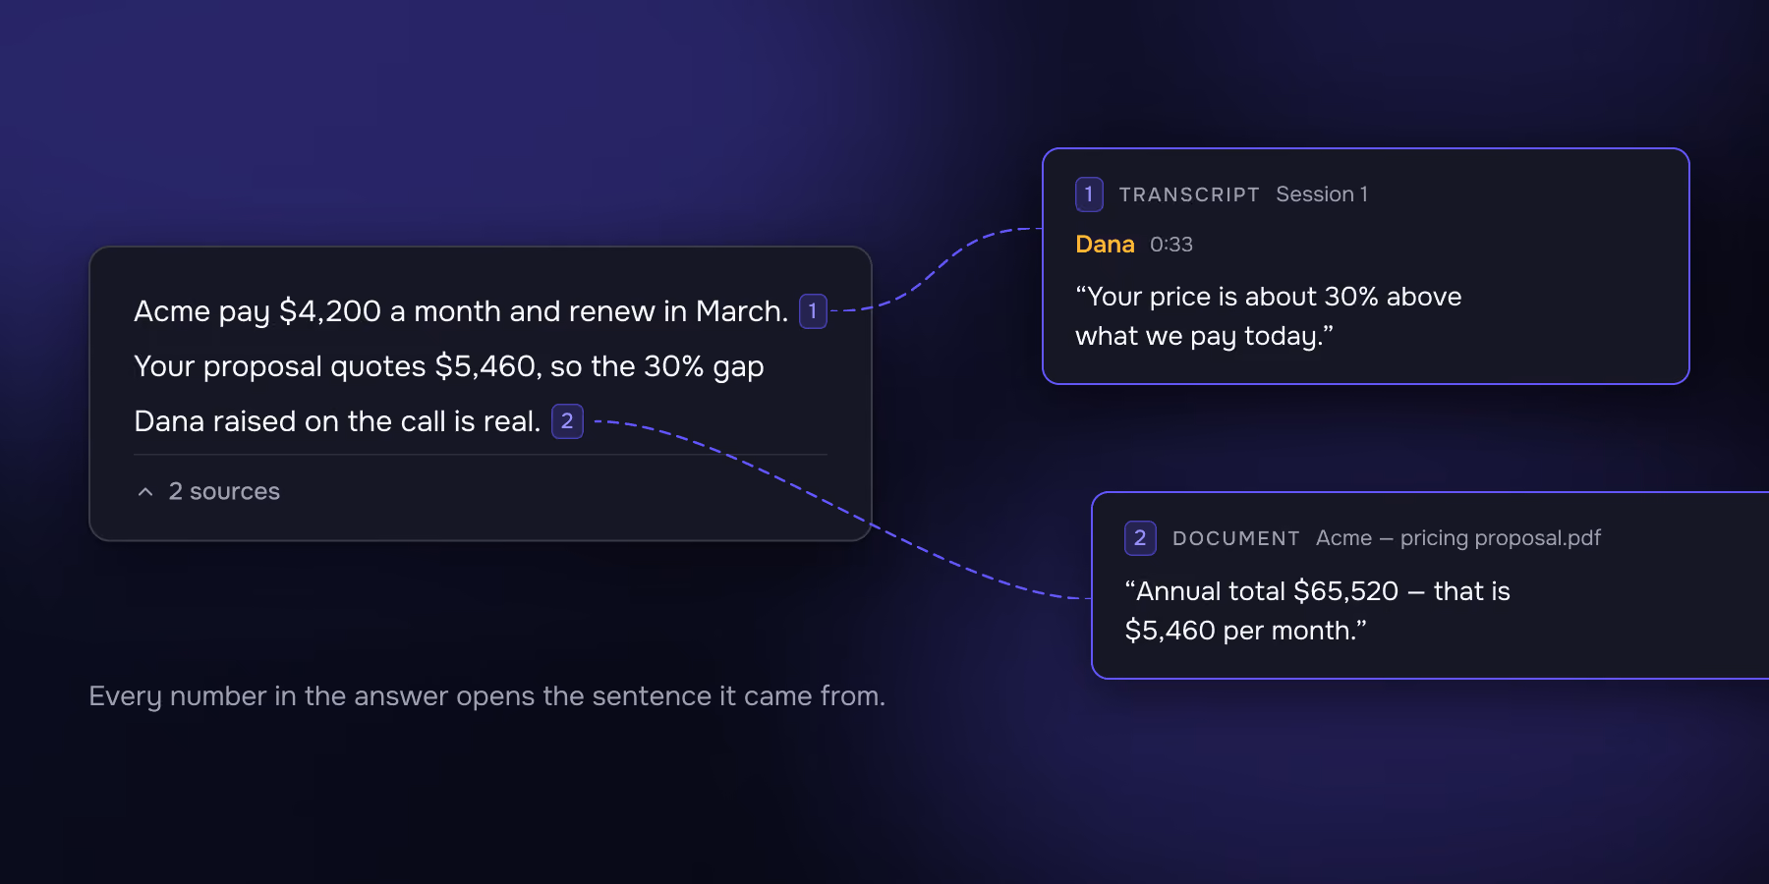This screenshot has height=884, width=1769.
Task: Open citation badge 1 after March sentence
Action: (813, 311)
